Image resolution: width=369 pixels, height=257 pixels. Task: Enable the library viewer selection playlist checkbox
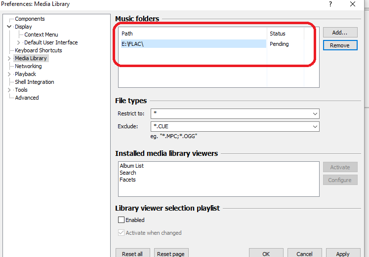121,220
